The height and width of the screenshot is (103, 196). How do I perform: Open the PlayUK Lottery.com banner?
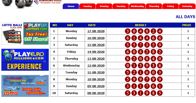[x=36, y=33]
